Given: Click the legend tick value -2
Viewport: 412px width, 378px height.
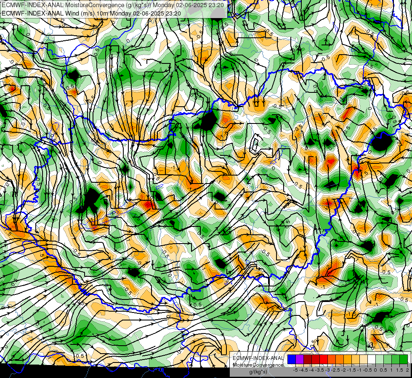Looking at the screenshot, I should 343,370.
